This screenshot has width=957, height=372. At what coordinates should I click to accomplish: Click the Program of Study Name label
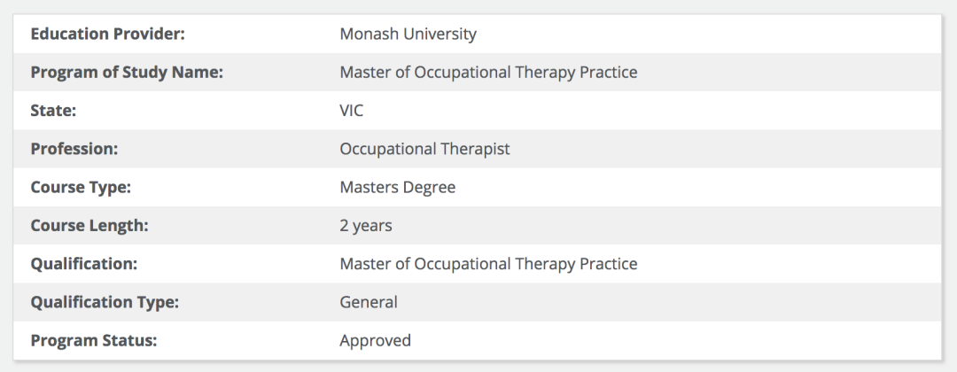[x=127, y=73]
